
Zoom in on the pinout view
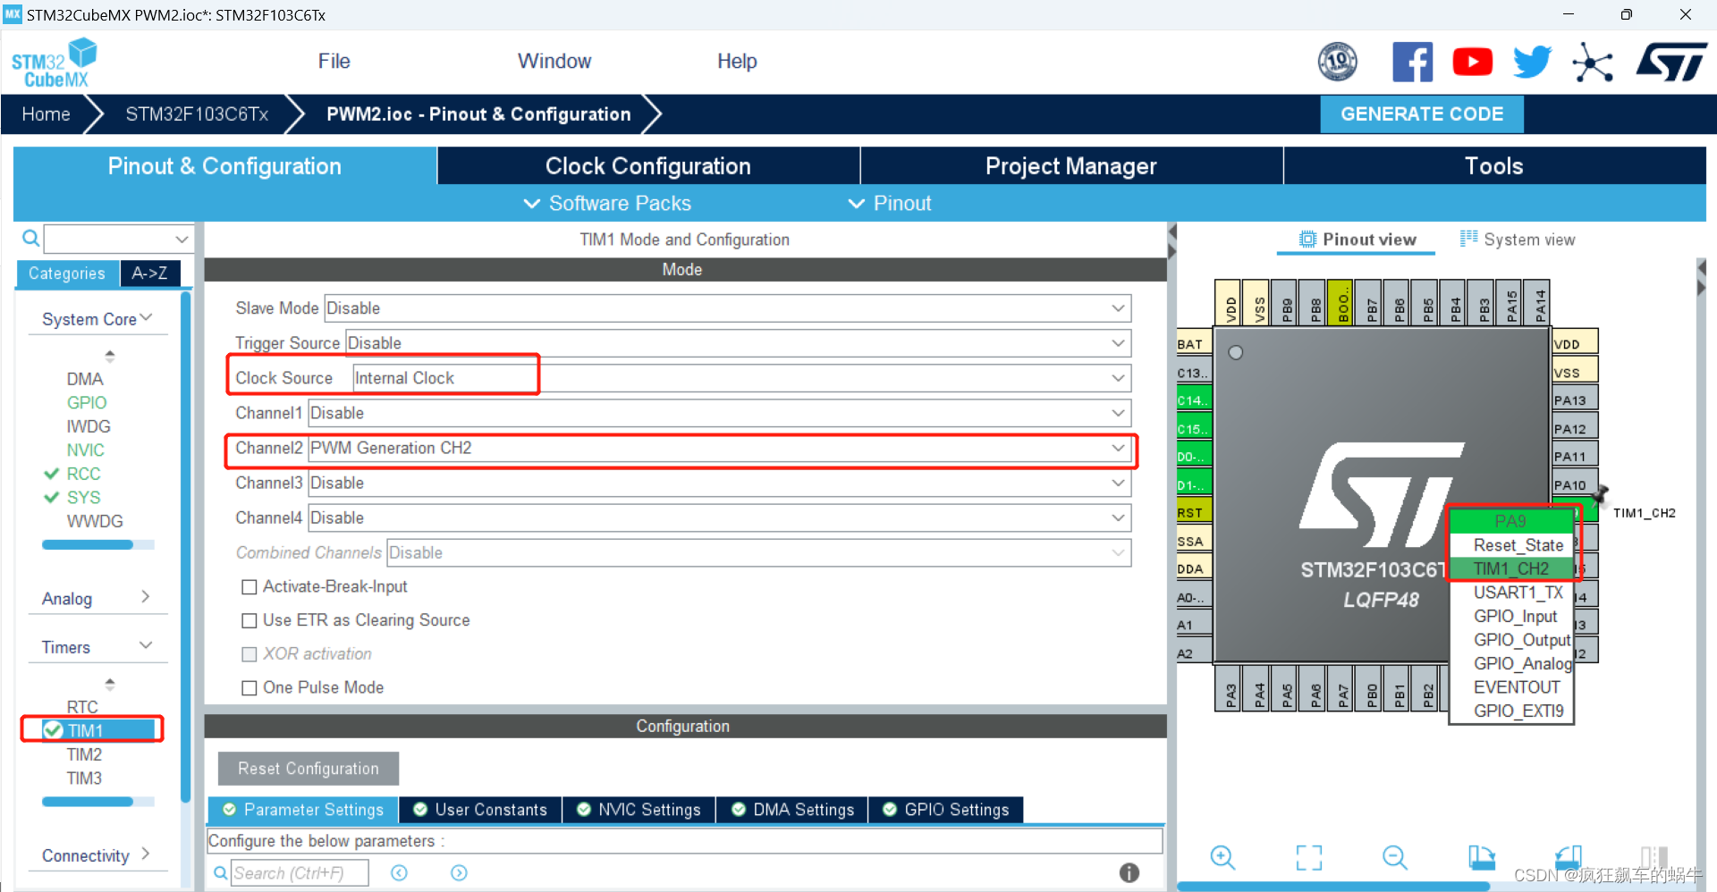click(x=1222, y=857)
